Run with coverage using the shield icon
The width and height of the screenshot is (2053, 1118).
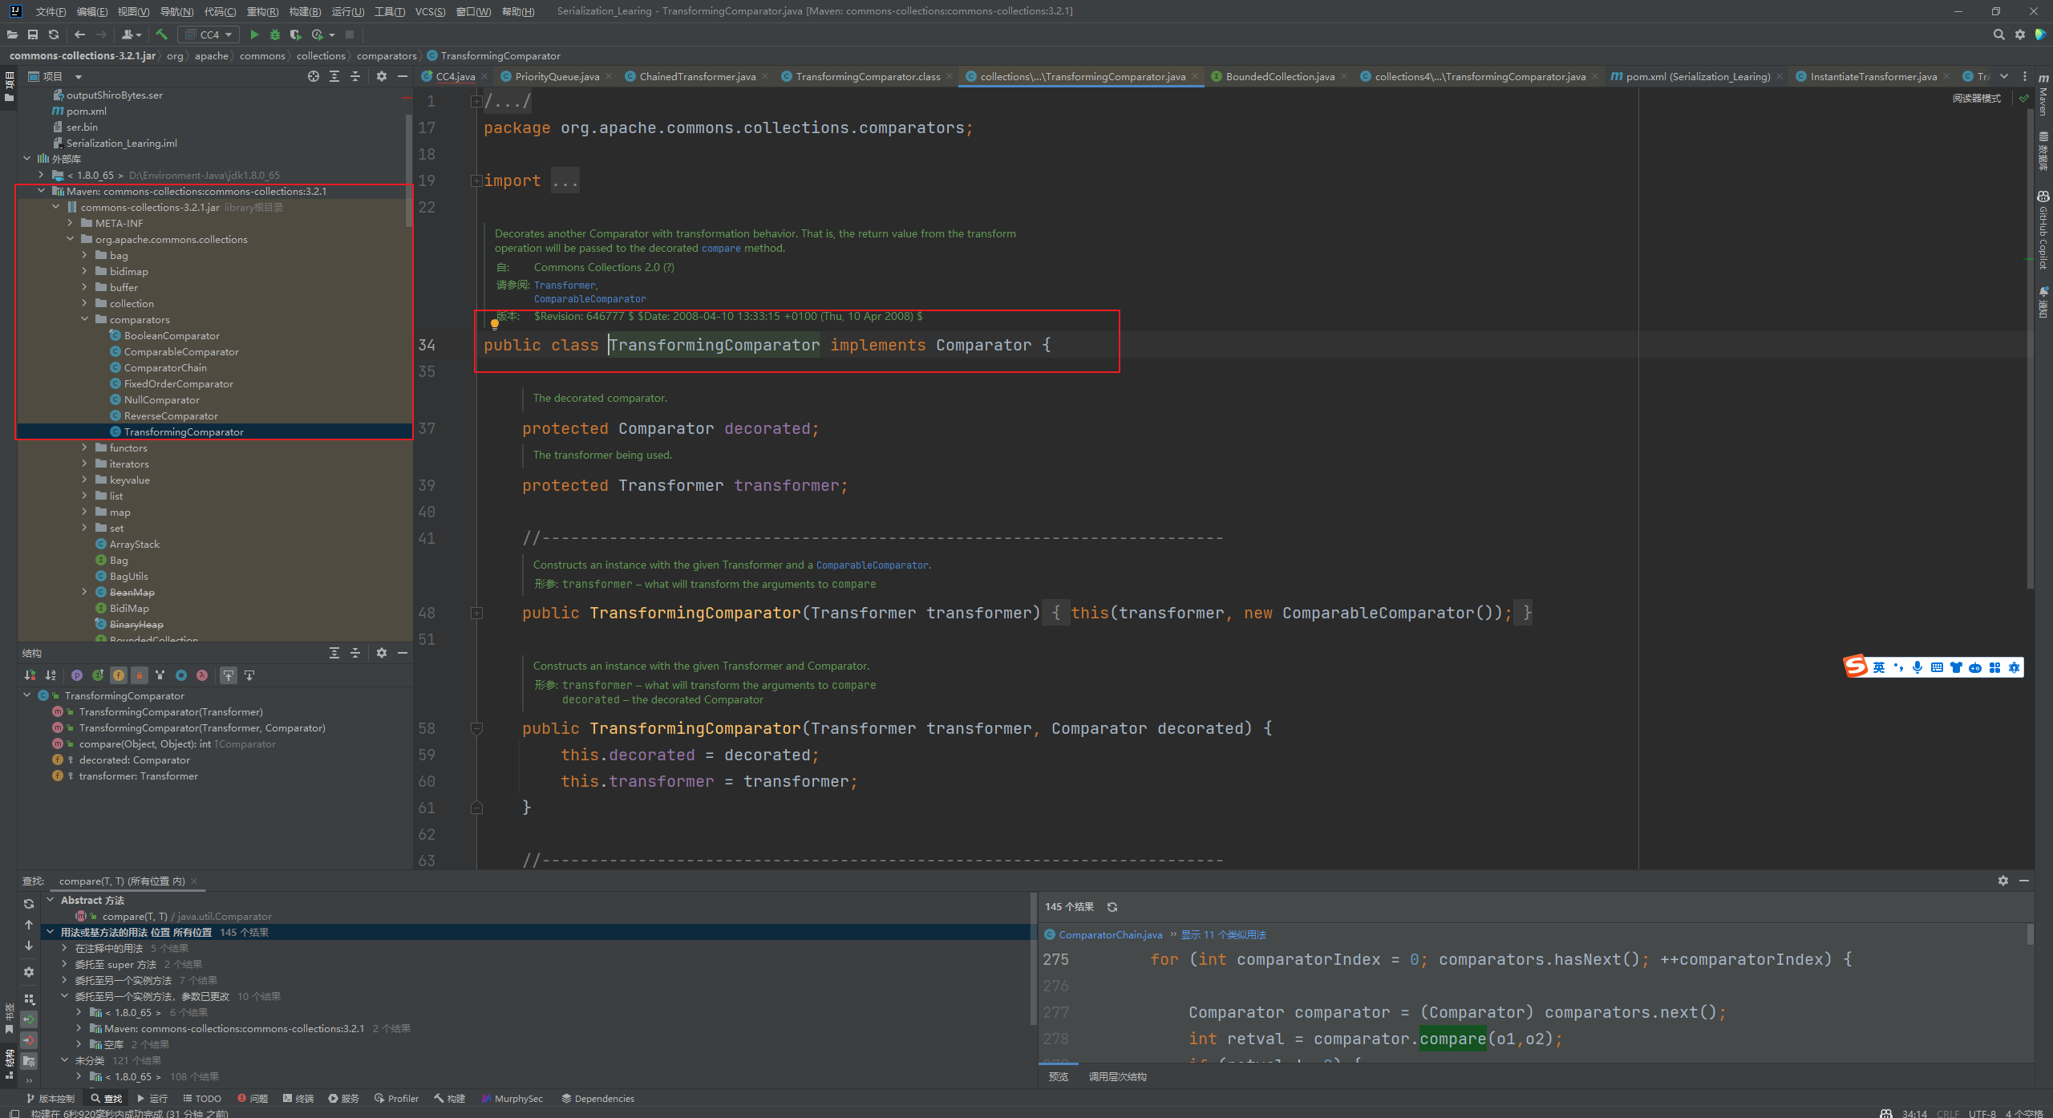pyautogui.click(x=295, y=34)
